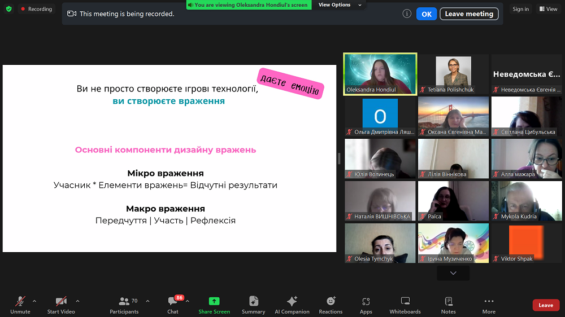Viewport: 565px width, 317px height.
Task: Unmute the microphone
Action: pyautogui.click(x=20, y=301)
